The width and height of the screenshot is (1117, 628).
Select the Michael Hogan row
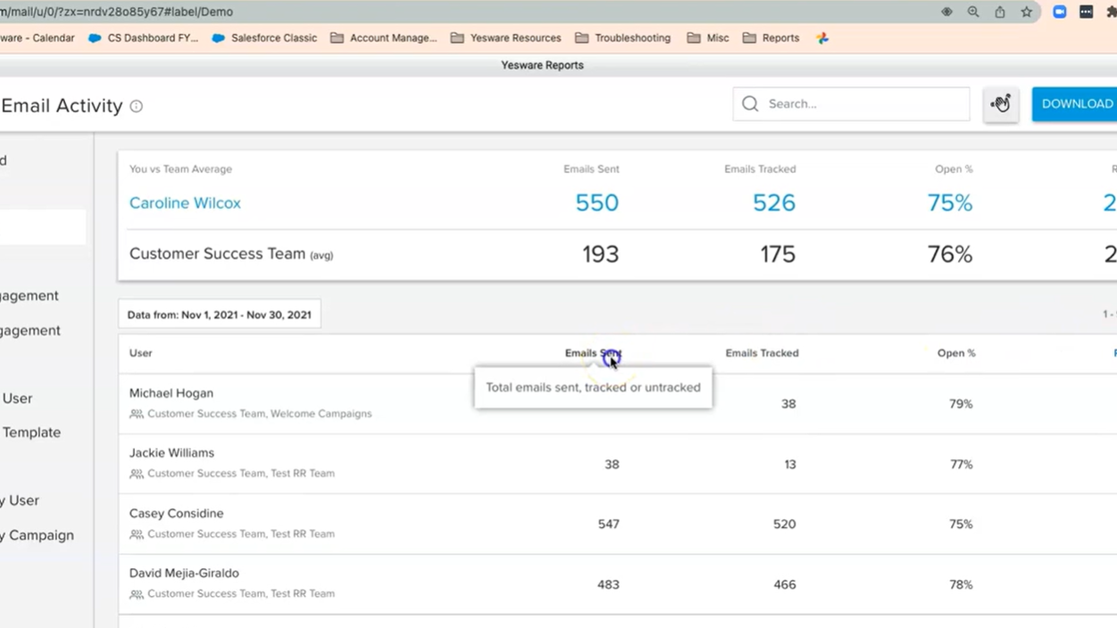[x=618, y=403]
